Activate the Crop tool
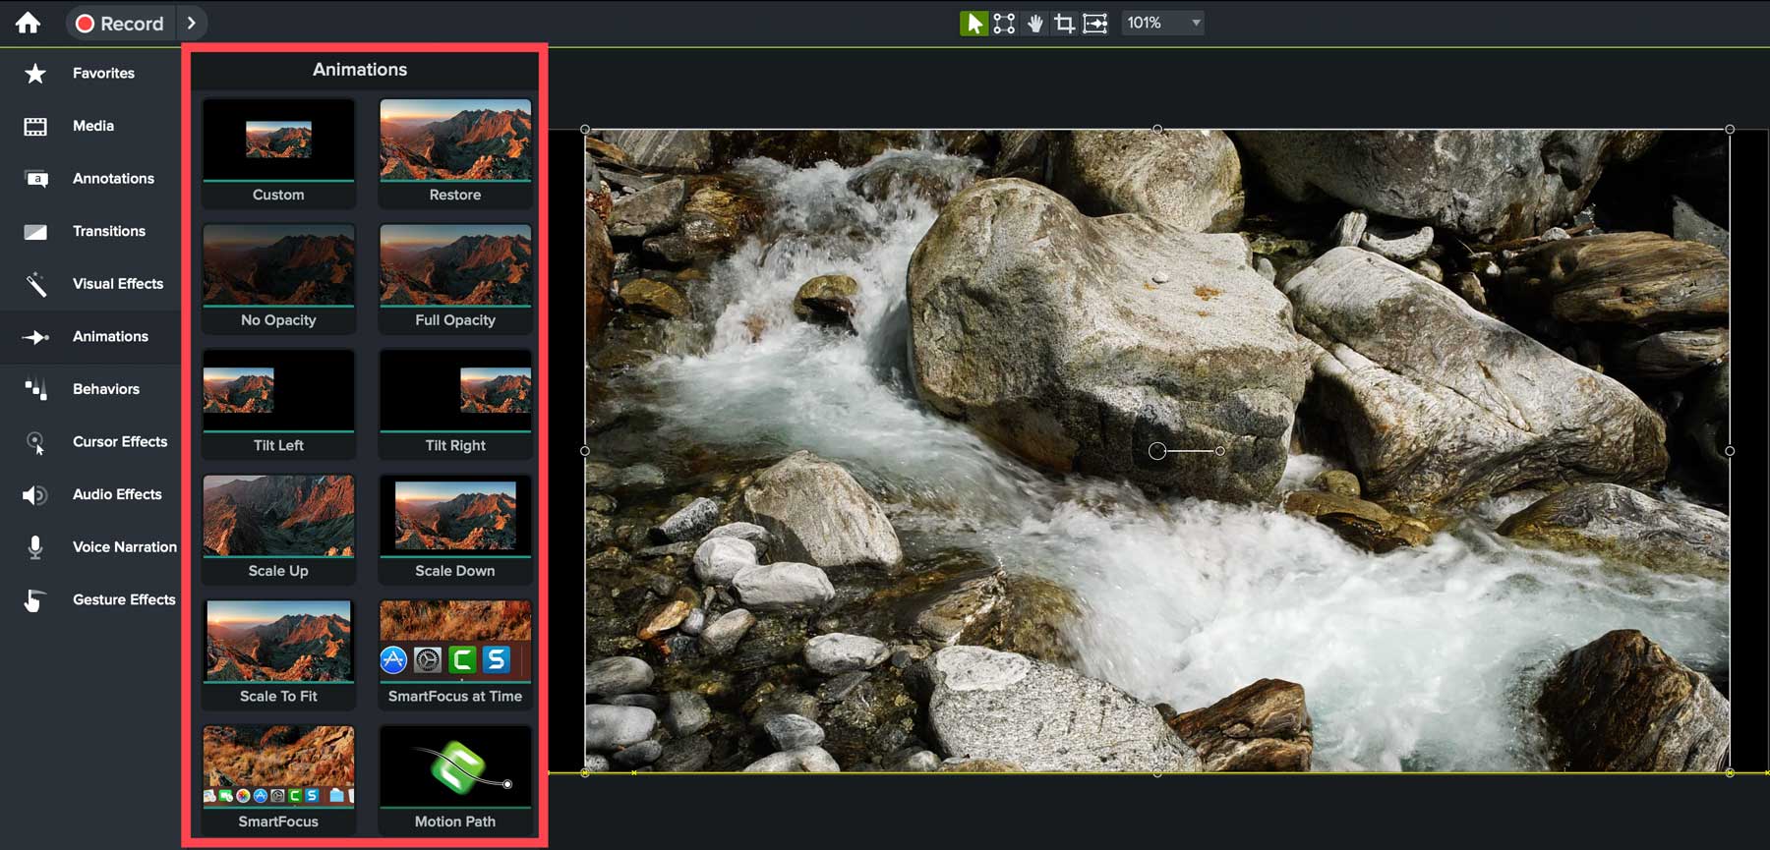 [x=1064, y=23]
